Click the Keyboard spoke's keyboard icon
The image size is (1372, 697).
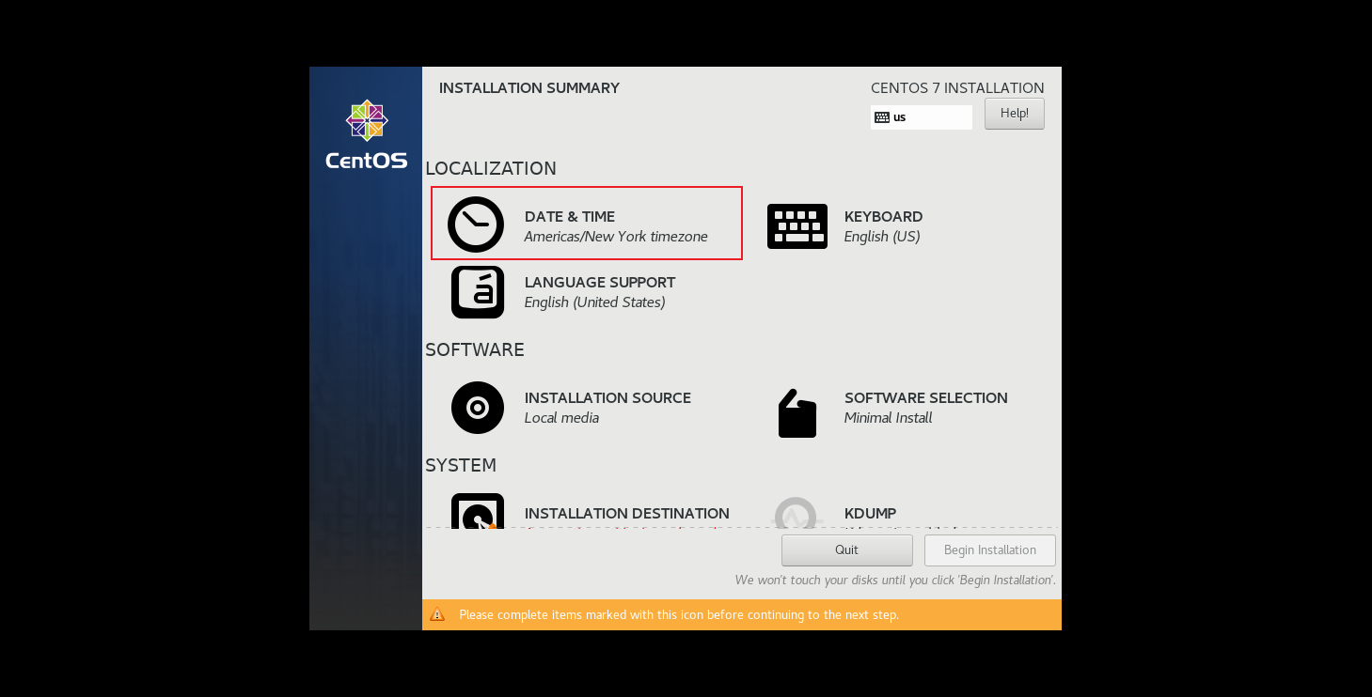pyautogui.click(x=797, y=226)
